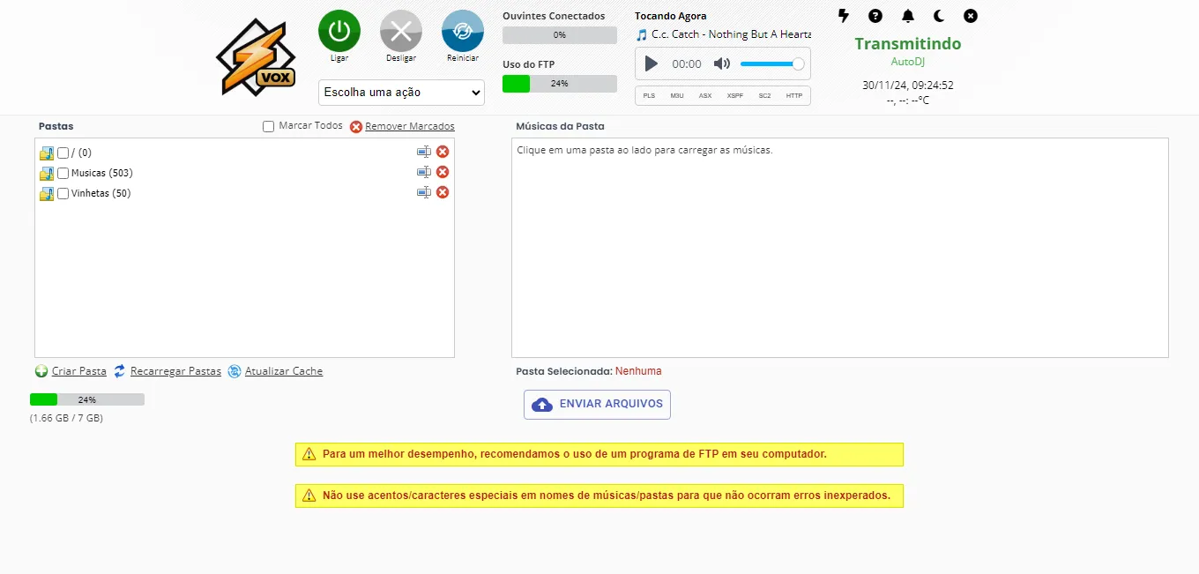Tick the Musicas (503) folder checkbox
This screenshot has height=574, width=1199.
click(63, 174)
